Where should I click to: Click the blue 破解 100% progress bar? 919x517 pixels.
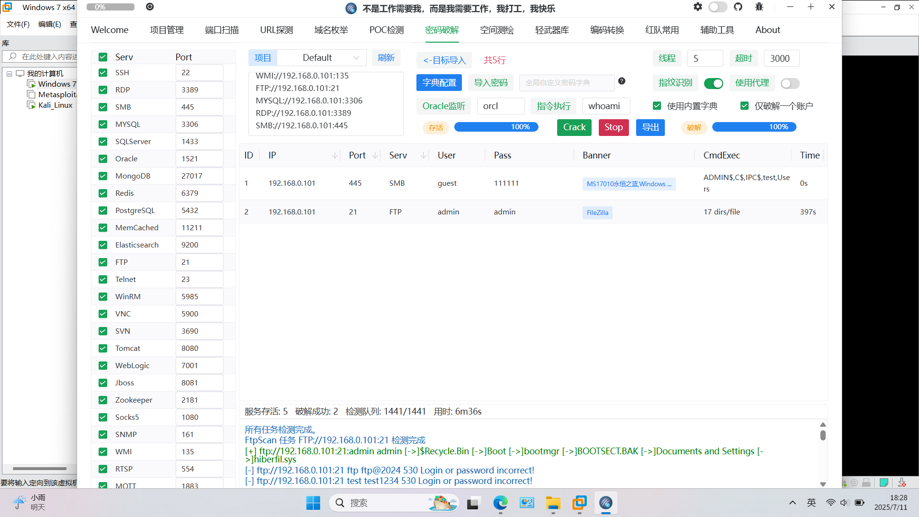coord(754,127)
